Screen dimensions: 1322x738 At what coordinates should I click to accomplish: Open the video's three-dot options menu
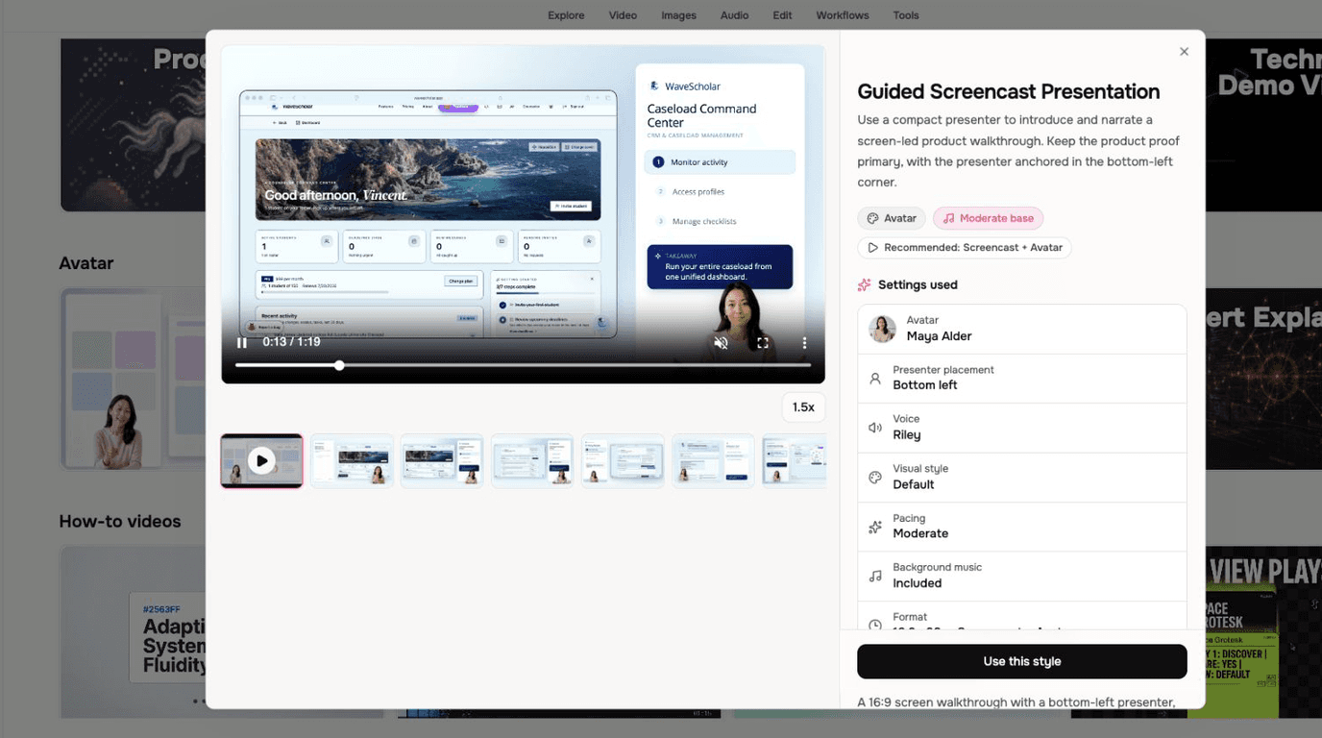[x=804, y=342]
